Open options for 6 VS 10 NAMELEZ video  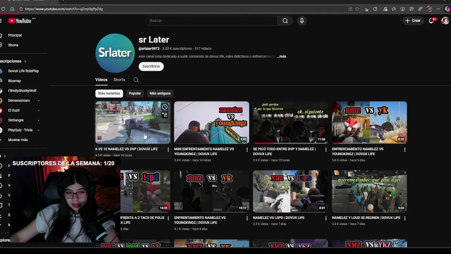pos(168,150)
